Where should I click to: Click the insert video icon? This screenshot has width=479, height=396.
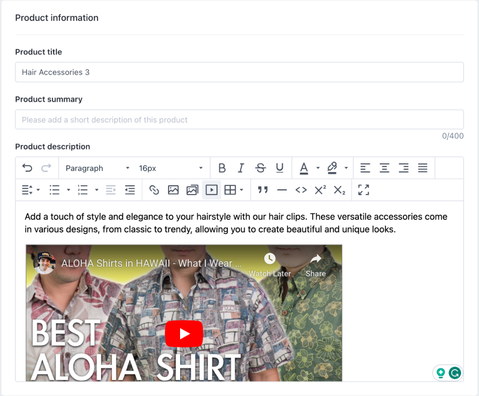212,190
